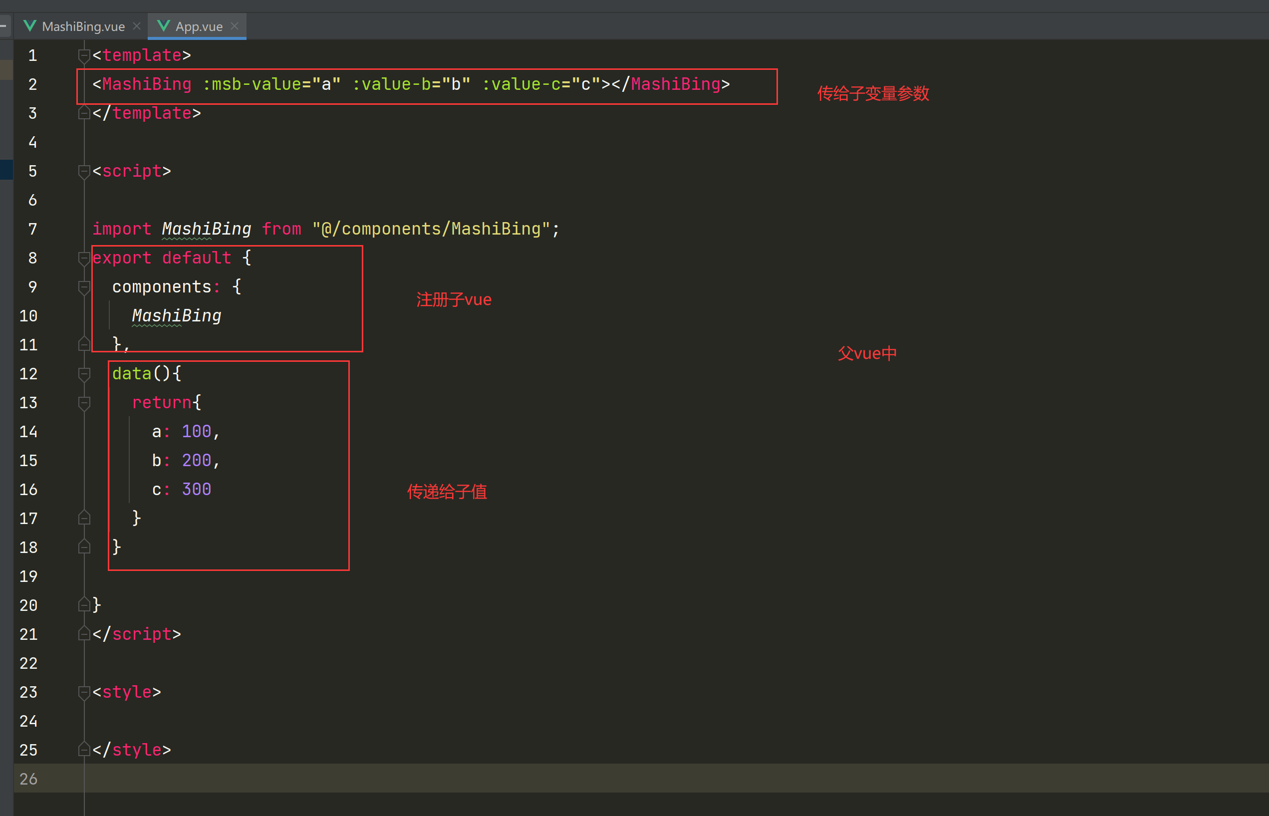Fold the return block on line 13
The image size is (1269, 816).
click(x=84, y=403)
